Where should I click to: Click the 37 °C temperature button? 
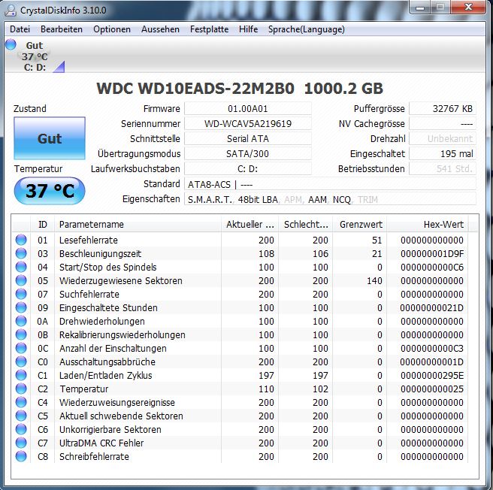pyautogui.click(x=50, y=191)
